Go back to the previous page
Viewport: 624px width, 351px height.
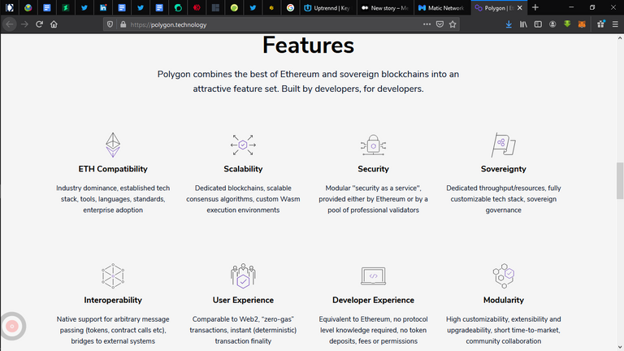point(10,24)
